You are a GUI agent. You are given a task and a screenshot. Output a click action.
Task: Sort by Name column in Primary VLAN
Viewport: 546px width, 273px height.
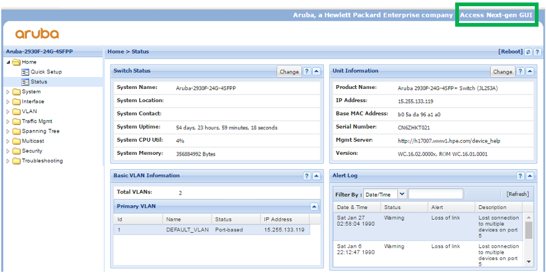tap(187, 220)
